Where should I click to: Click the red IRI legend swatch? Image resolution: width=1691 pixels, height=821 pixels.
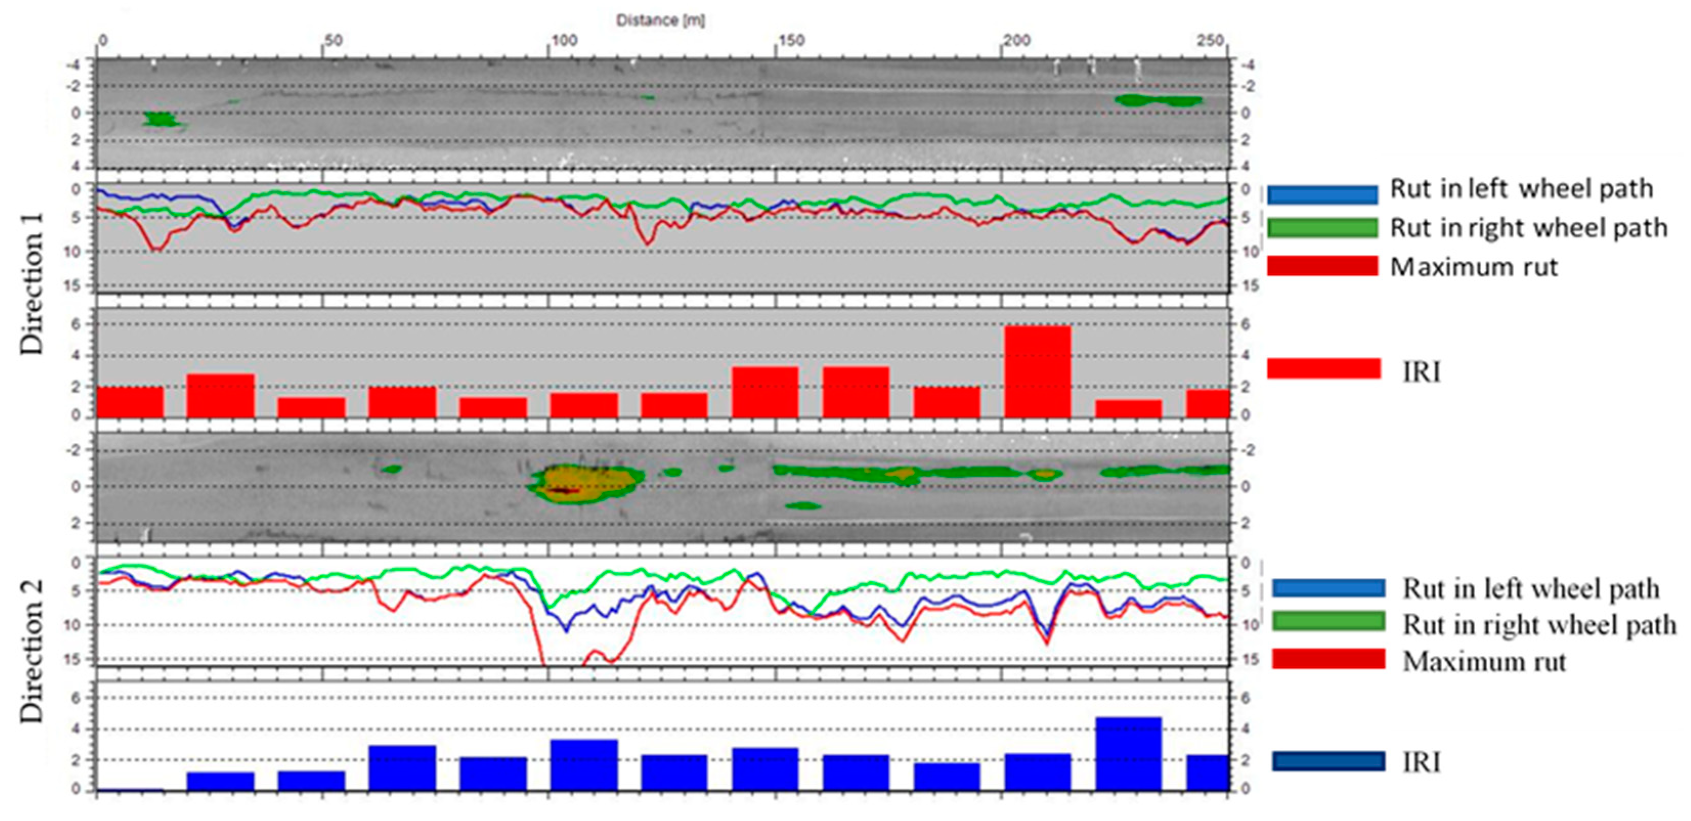[x=1324, y=368]
